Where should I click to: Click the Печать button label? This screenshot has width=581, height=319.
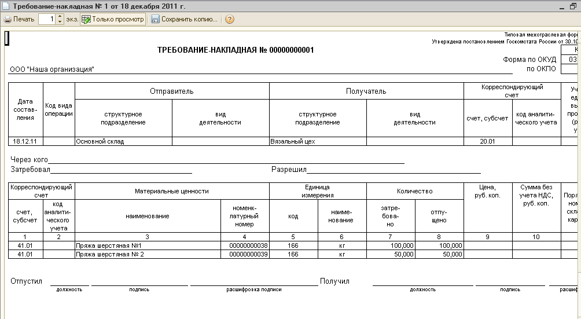pyautogui.click(x=24, y=19)
